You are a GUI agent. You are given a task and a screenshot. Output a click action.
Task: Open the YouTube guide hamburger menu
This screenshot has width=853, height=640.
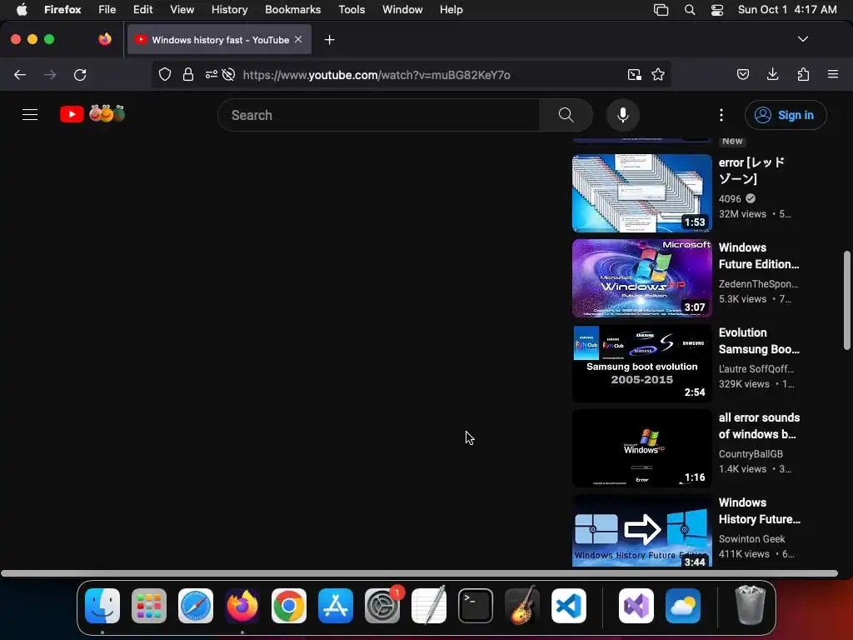click(30, 115)
